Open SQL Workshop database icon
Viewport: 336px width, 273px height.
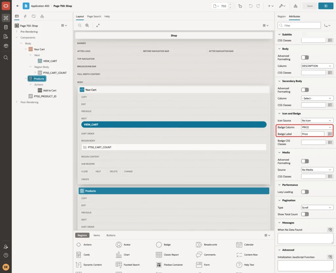point(6,27)
